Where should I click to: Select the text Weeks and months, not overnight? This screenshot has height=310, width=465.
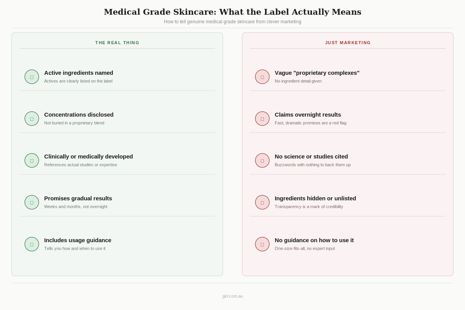coord(76,207)
